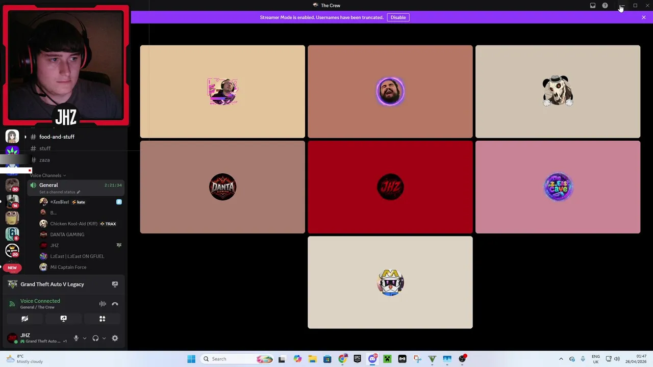This screenshot has width=653, height=367.
Task: Focus the DANTA Gaming video tile
Action: pyautogui.click(x=222, y=187)
